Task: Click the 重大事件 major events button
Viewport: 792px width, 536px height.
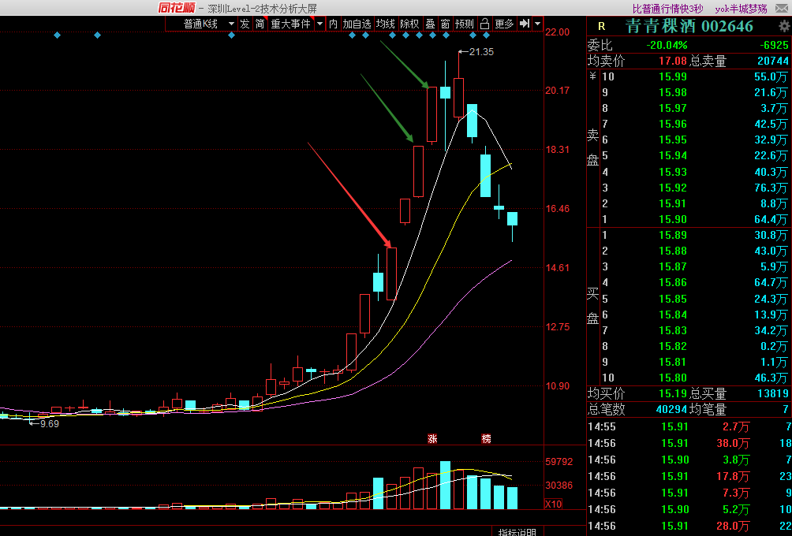Action: click(x=291, y=24)
